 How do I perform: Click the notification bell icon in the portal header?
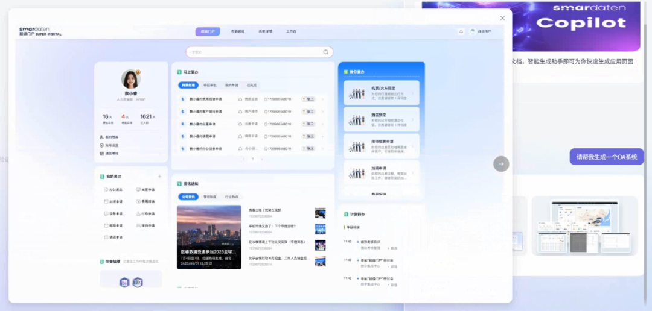[461, 31]
